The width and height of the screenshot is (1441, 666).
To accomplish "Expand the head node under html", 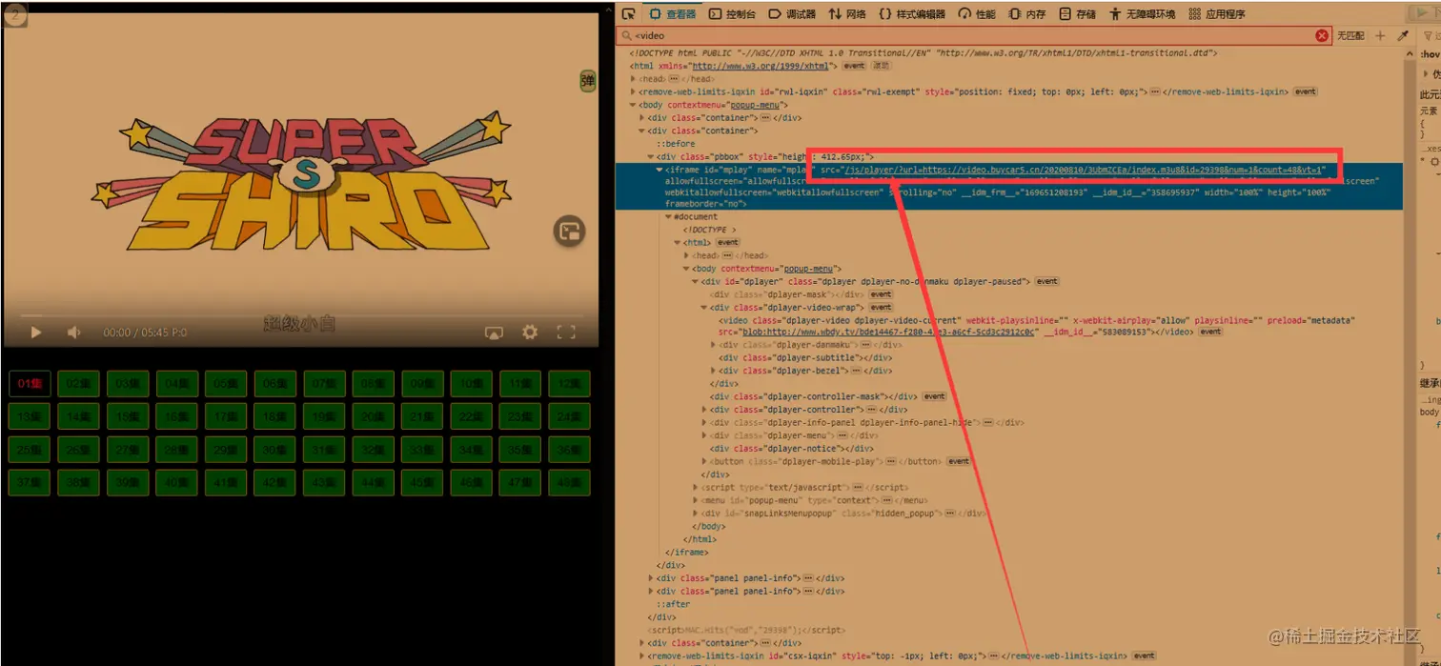I will (633, 78).
